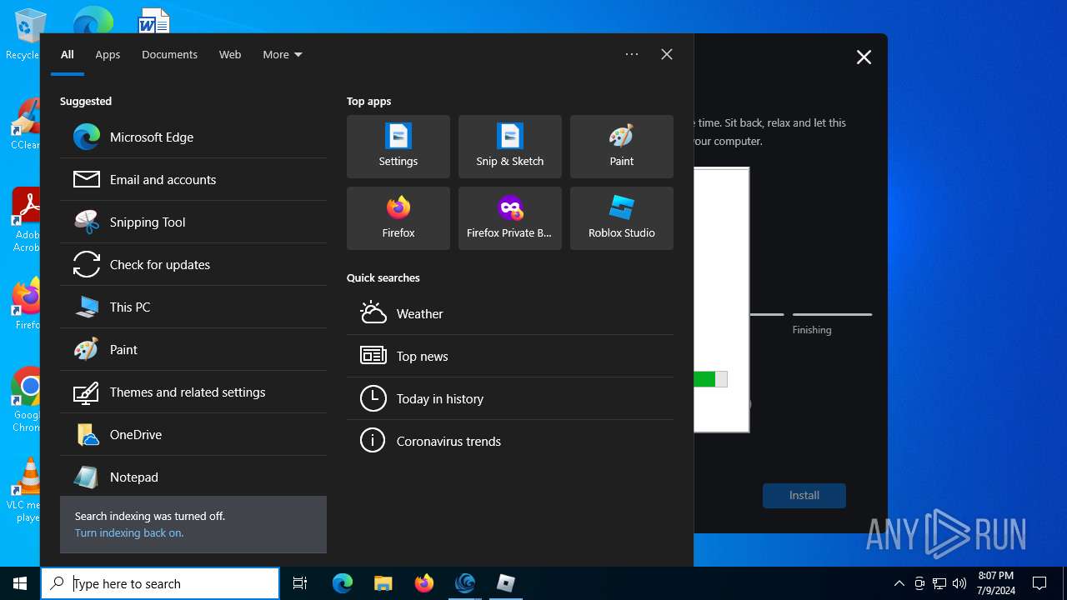
Task: Open File Explorer from taskbar
Action: coord(383,583)
